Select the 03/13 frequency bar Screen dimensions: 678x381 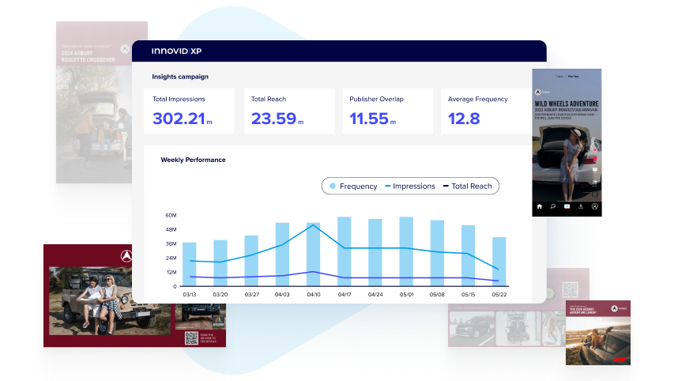pos(190,264)
